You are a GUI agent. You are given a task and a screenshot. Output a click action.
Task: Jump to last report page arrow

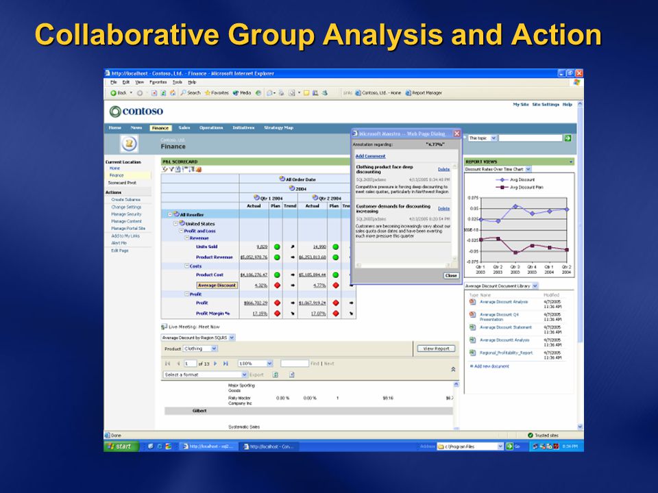pyautogui.click(x=226, y=364)
